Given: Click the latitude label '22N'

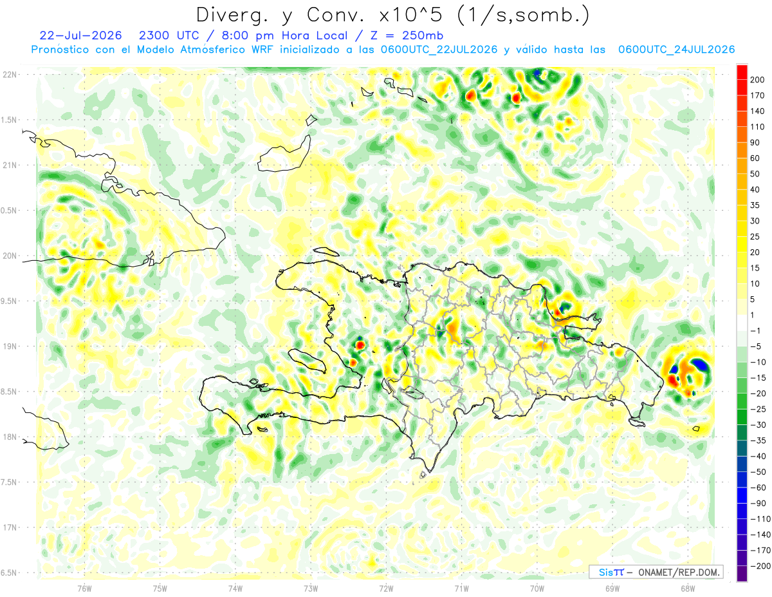Looking at the screenshot, I should pyautogui.click(x=10, y=74).
